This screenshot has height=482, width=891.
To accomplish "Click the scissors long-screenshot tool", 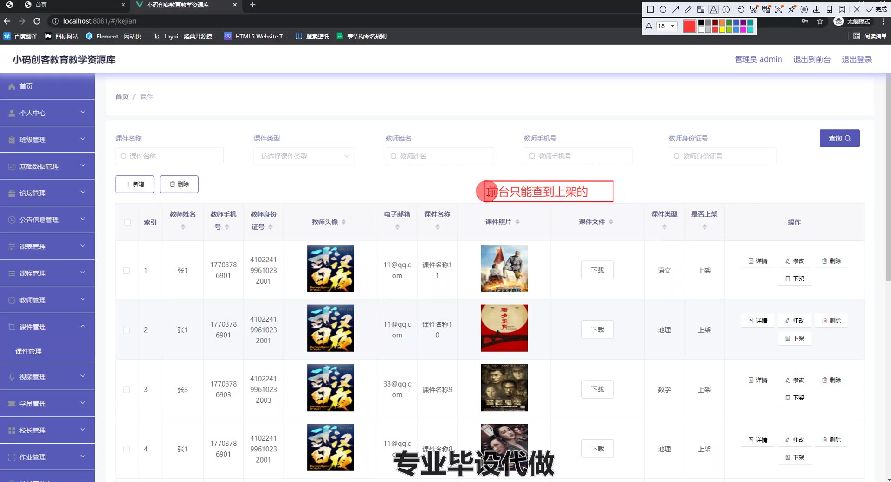I will click(754, 9).
